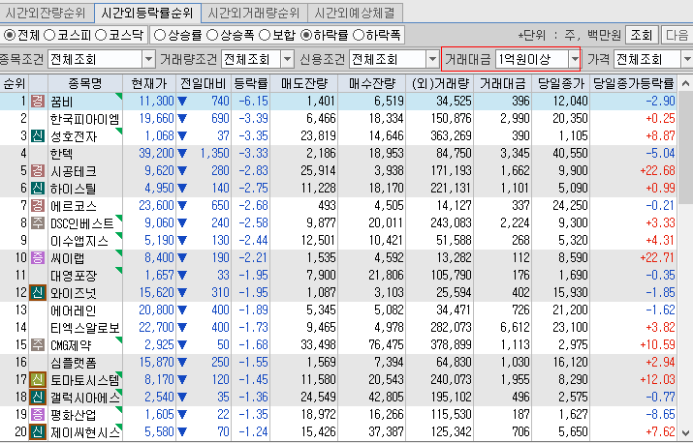Click the 경 badge icon beside 에르코스
693x443 pixels.
coord(38,206)
